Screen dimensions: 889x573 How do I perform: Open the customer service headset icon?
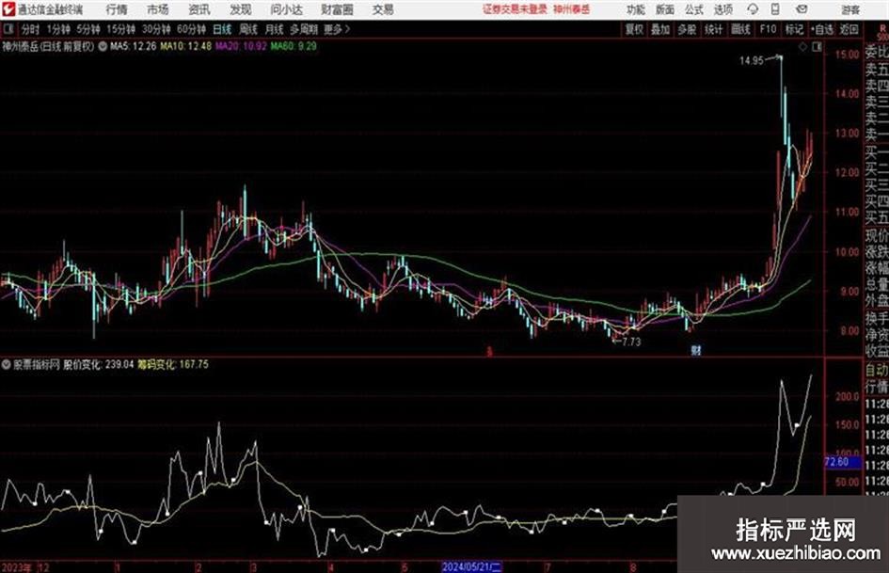click(x=753, y=9)
